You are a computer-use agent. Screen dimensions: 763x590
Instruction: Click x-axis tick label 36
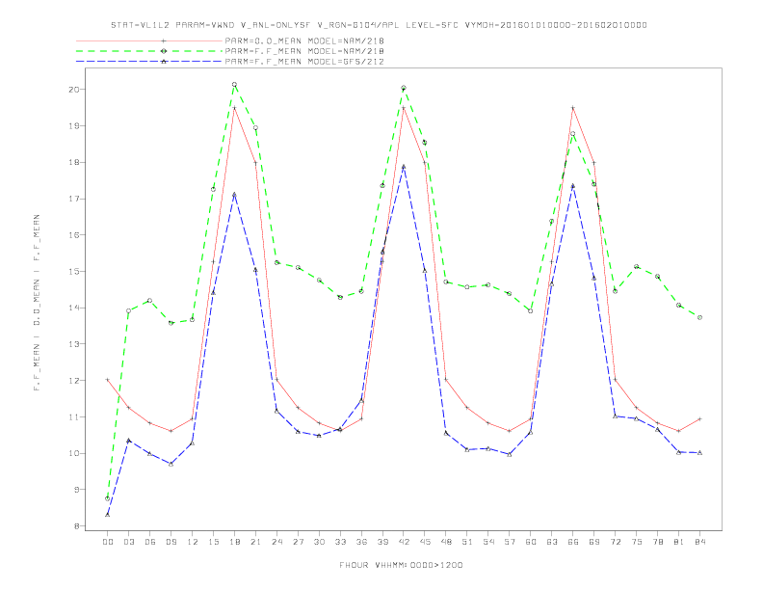[x=361, y=542]
